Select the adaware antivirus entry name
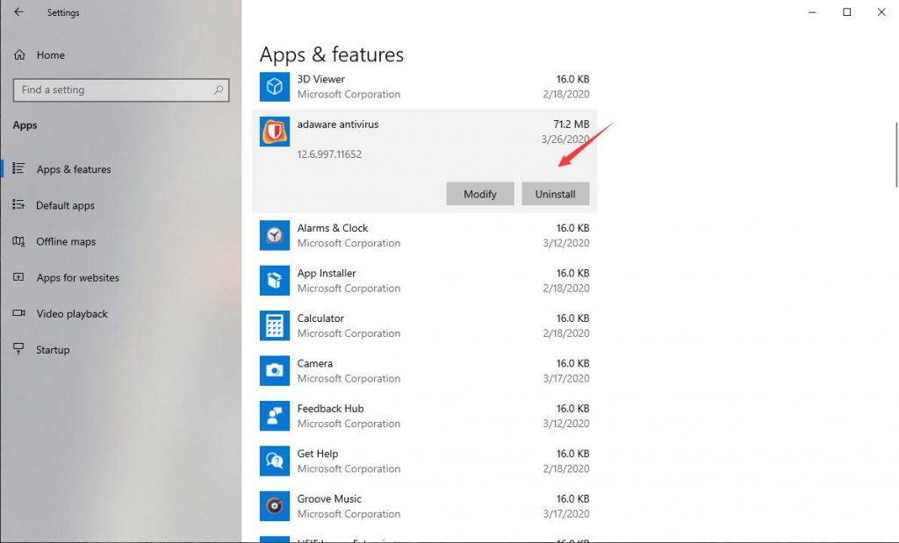The height and width of the screenshot is (543, 899). [x=338, y=125]
